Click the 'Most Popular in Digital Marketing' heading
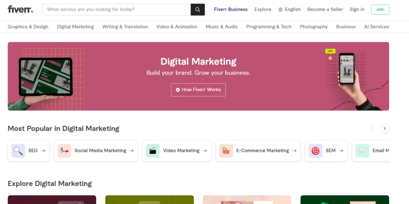 coord(64,129)
